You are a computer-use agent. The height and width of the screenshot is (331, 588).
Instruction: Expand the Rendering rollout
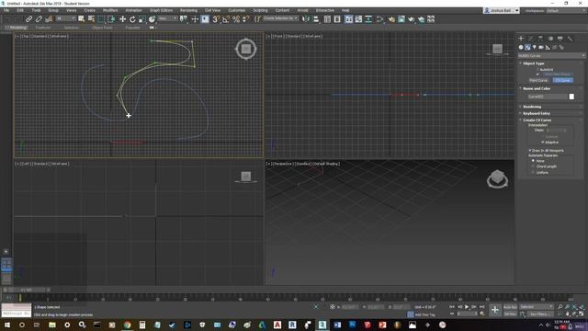pos(532,107)
